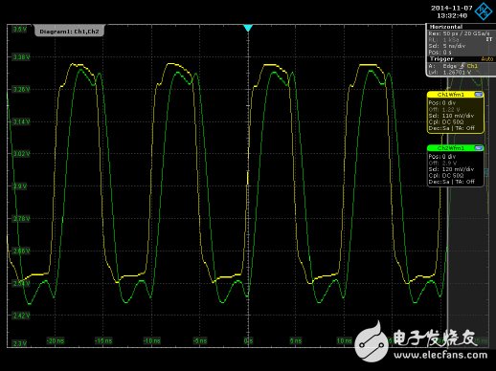Viewport: 496px width, 371px height.
Task: Click trigger level 1.26701 V value
Action: point(457,73)
